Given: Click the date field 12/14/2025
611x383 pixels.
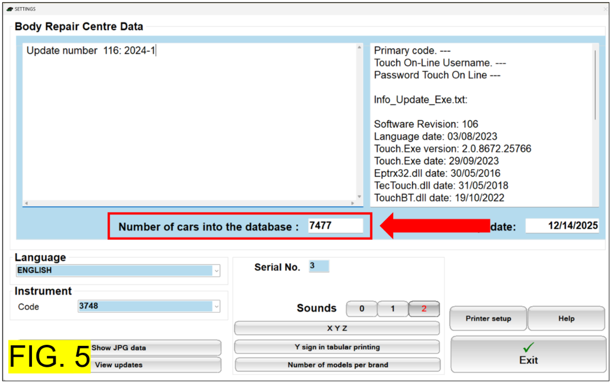Looking at the screenshot, I should (x=562, y=225).
